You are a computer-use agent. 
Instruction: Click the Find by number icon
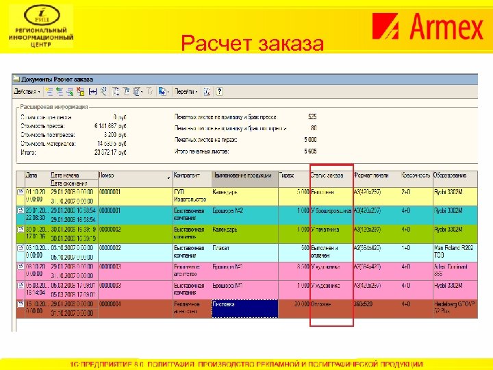pyautogui.click(x=103, y=92)
